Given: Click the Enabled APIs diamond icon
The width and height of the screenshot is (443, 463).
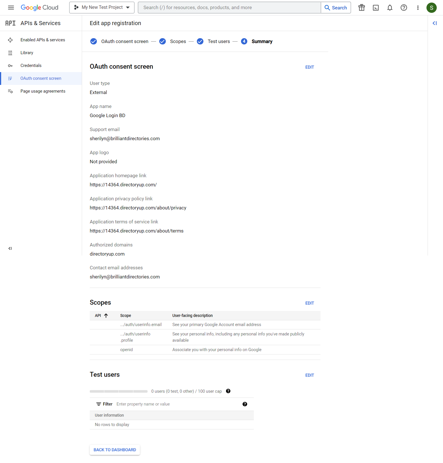Looking at the screenshot, I should (x=10, y=40).
